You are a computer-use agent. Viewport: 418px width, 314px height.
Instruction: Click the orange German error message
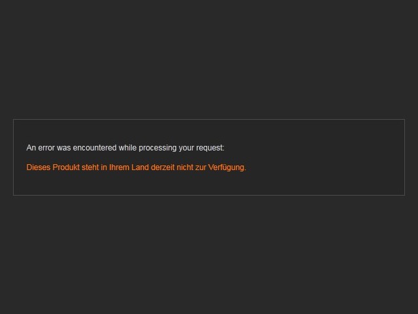click(136, 167)
